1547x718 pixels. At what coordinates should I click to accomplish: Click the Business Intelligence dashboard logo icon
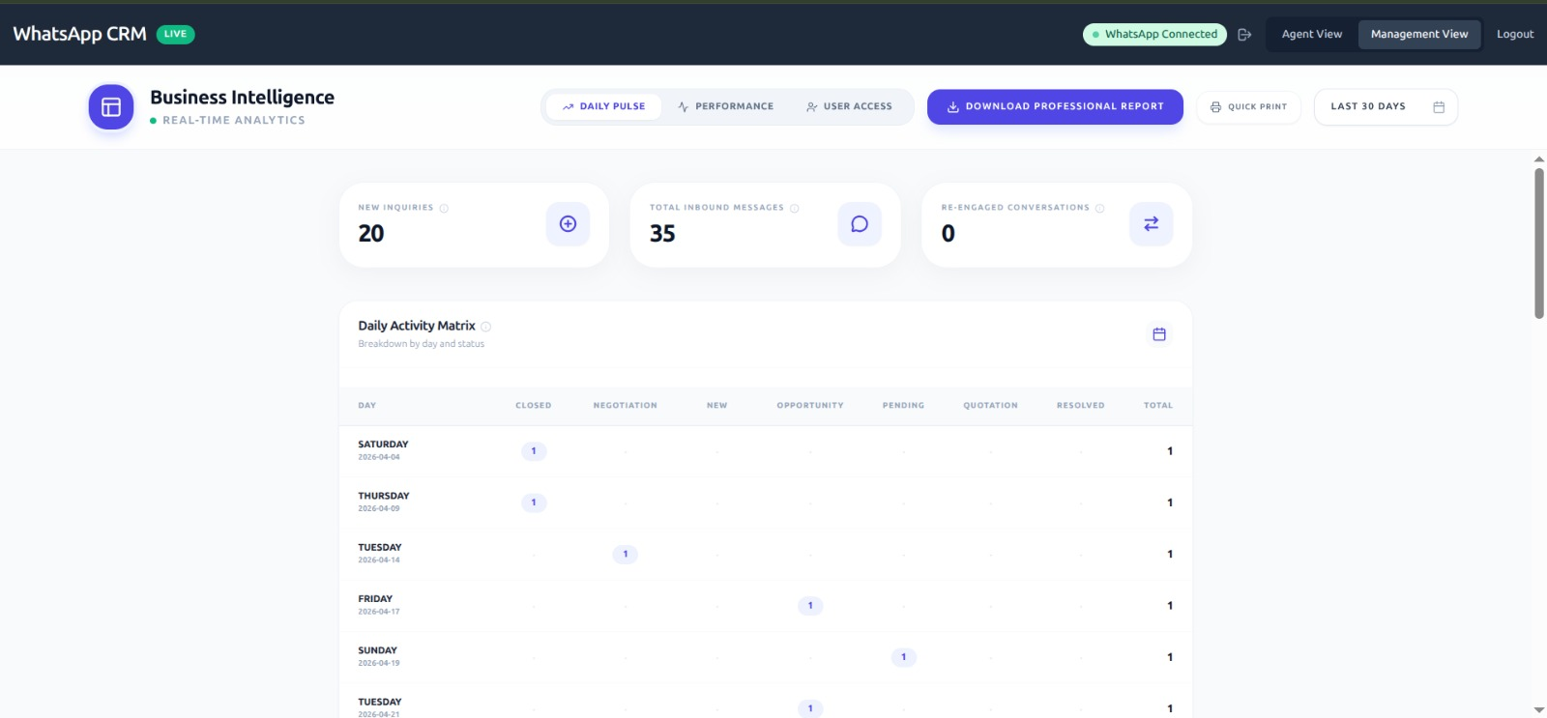111,107
